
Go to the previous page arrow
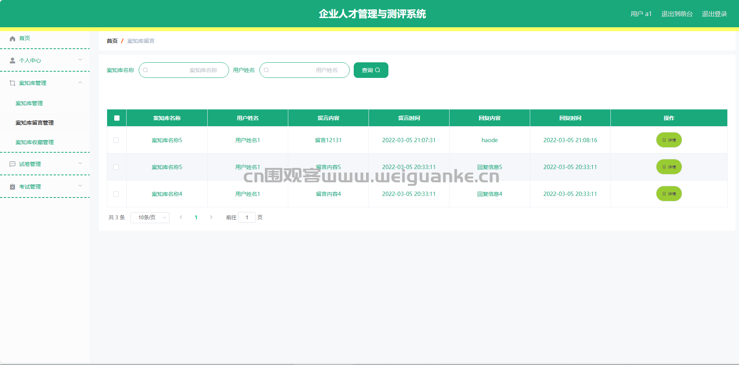pyautogui.click(x=181, y=217)
